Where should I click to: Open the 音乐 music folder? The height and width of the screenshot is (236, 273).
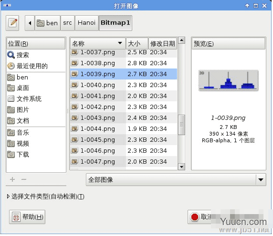click(x=36, y=133)
